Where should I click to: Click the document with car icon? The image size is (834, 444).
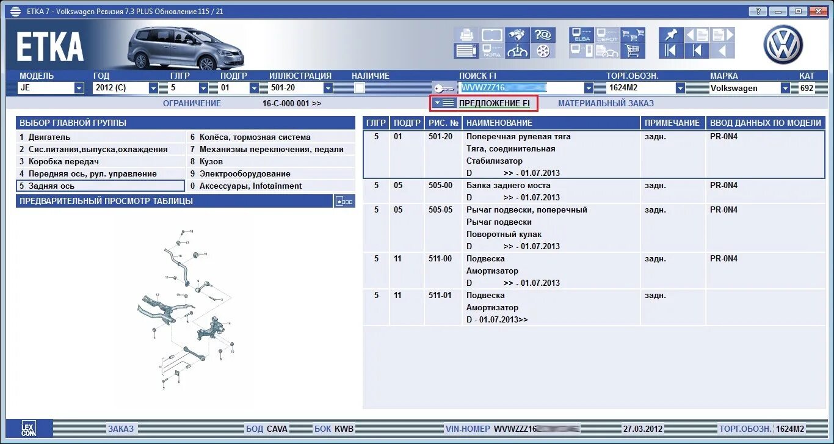pos(607,51)
